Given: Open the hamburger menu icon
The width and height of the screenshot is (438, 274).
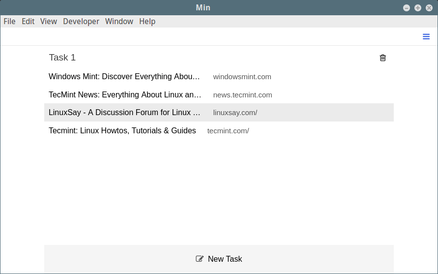Looking at the screenshot, I should (426, 36).
